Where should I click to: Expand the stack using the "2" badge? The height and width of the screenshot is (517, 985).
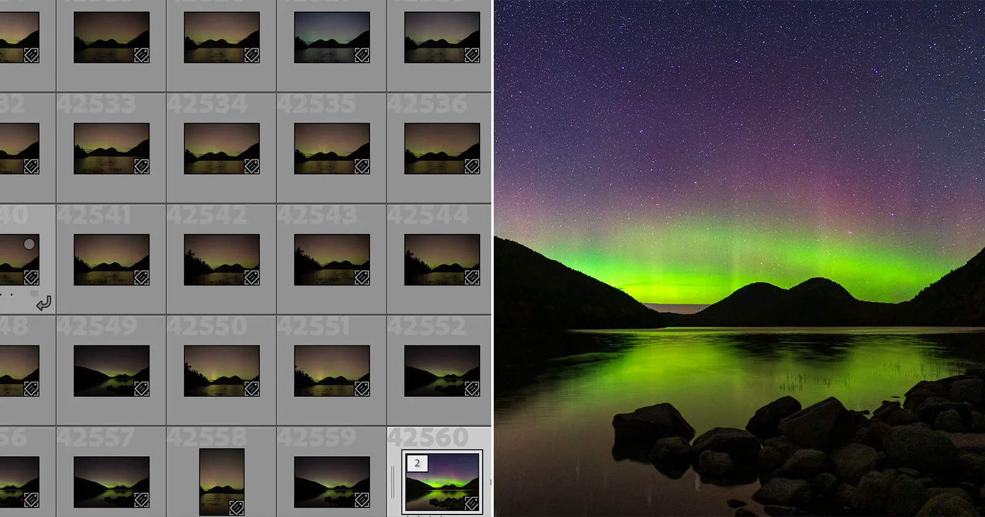point(417,463)
